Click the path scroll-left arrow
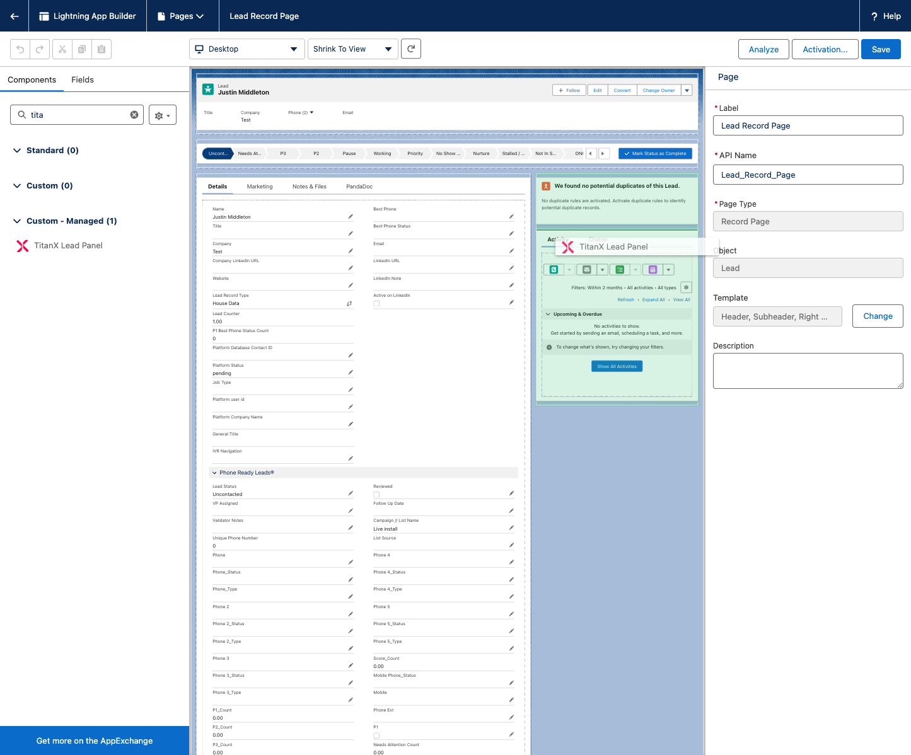The height and width of the screenshot is (755, 911). pos(591,153)
